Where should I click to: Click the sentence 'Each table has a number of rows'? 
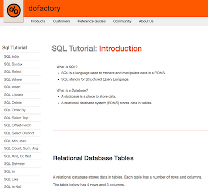coord(163,177)
